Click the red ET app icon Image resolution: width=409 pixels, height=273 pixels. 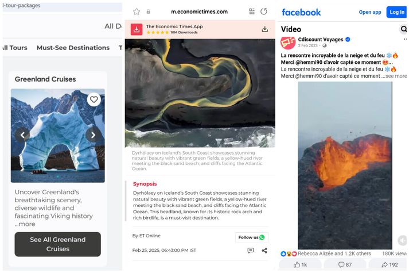tap(137, 29)
